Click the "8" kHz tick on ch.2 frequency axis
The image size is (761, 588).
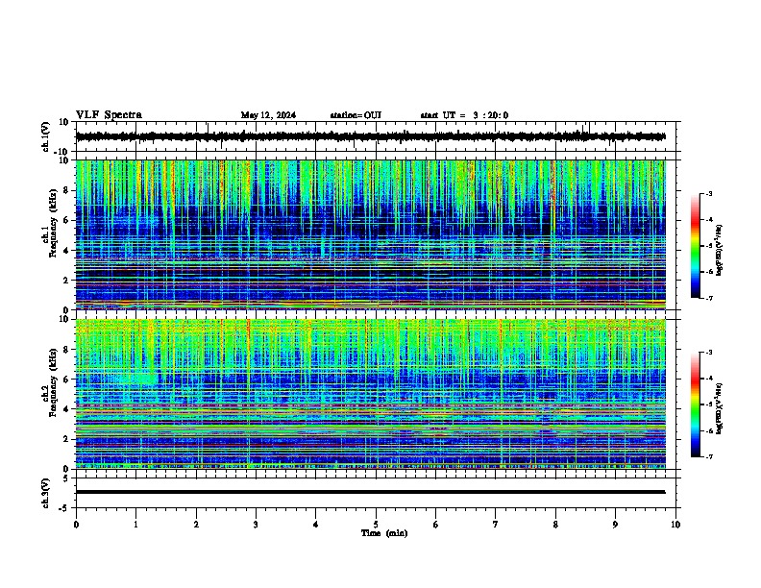pos(67,350)
